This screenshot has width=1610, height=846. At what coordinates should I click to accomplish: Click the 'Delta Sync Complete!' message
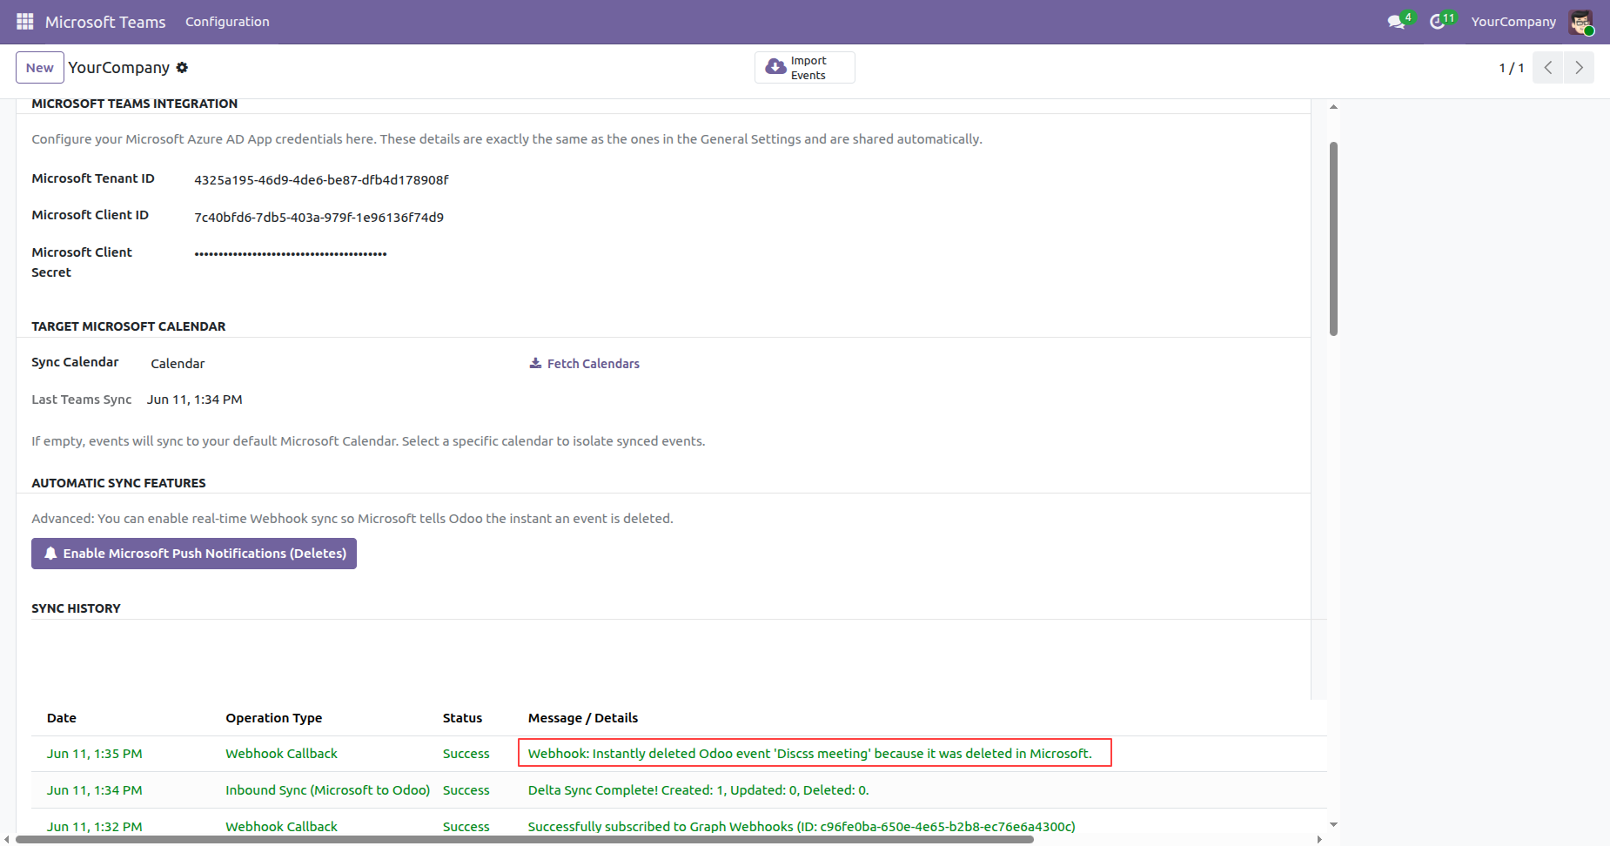pos(699,790)
